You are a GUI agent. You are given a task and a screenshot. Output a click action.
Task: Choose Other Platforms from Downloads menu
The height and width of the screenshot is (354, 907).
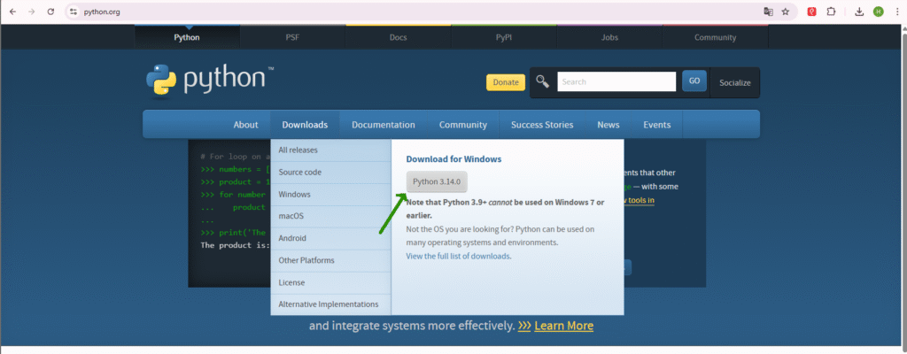331,260
